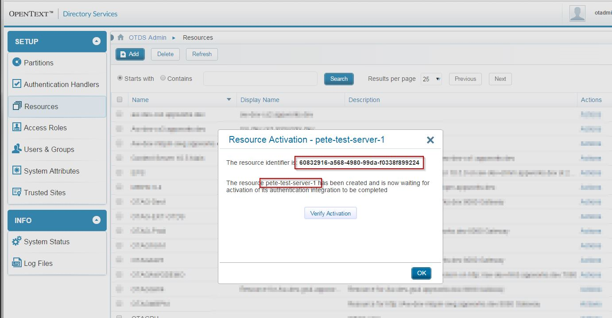Click the home icon in breadcrumb

[x=120, y=38]
